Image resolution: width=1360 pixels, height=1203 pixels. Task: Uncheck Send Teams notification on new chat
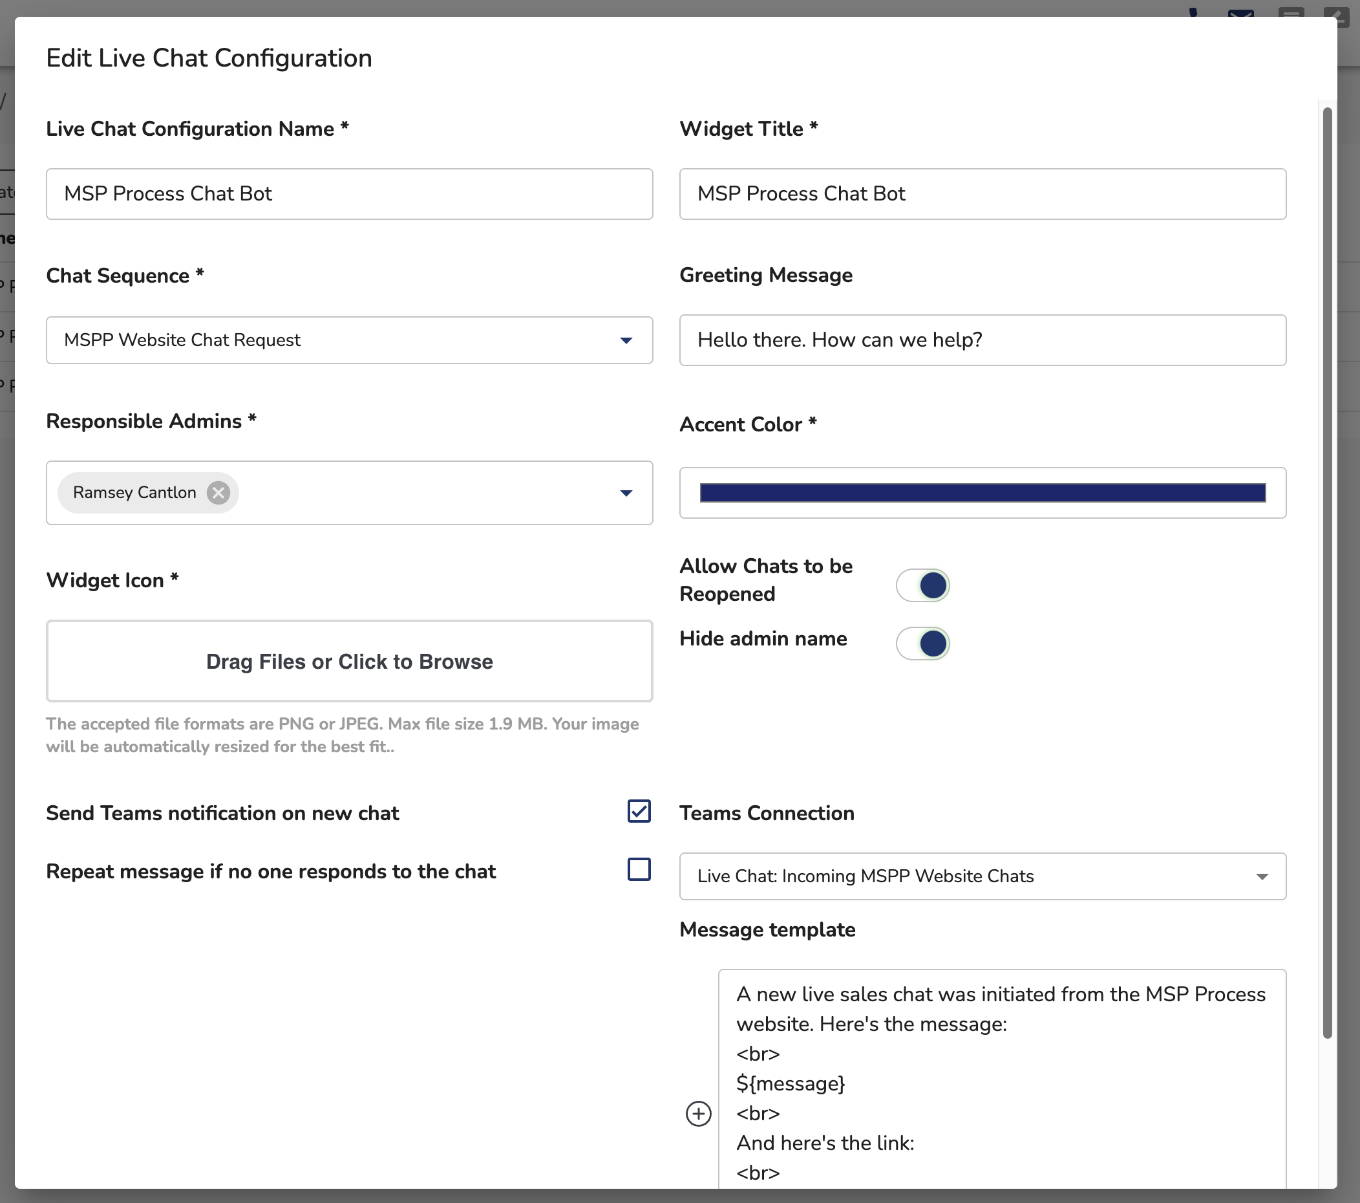639,811
